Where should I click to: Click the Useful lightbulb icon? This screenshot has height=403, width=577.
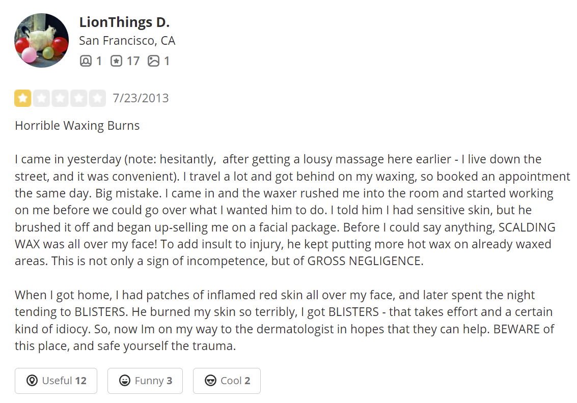[x=32, y=381]
